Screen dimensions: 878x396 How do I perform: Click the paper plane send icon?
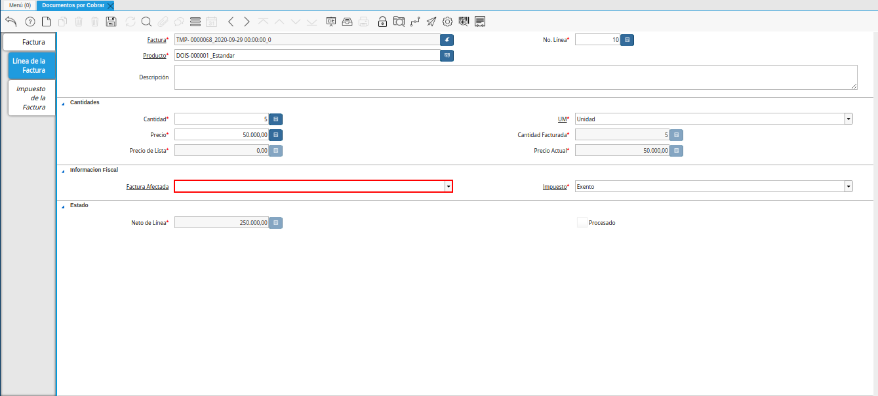[431, 22]
